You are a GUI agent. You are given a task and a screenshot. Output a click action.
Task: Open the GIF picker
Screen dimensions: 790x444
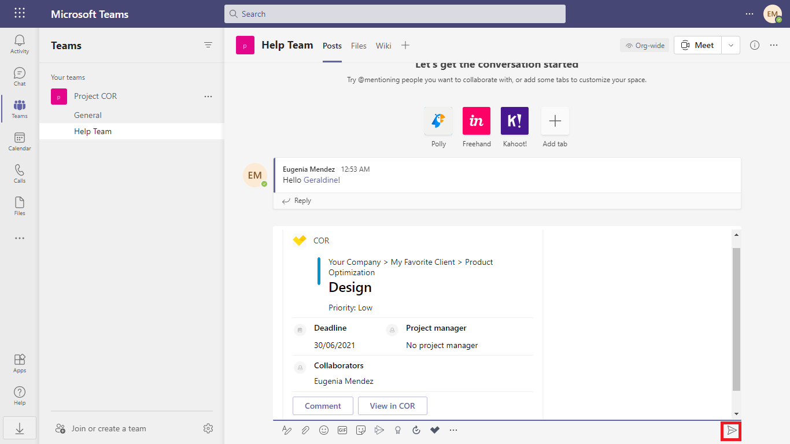[342, 430]
